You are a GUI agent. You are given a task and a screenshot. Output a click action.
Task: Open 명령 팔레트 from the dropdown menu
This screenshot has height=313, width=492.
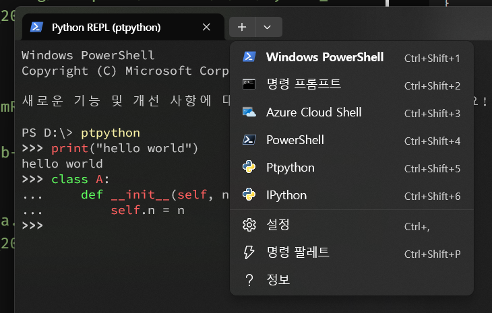pos(351,252)
